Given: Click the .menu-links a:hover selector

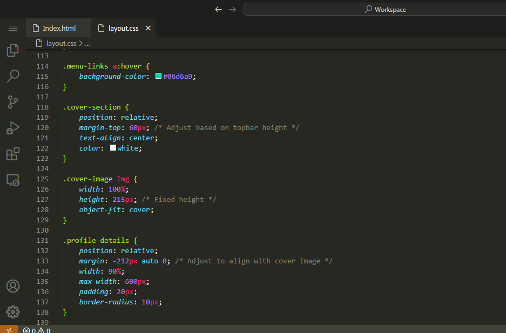Looking at the screenshot, I should coord(102,66).
